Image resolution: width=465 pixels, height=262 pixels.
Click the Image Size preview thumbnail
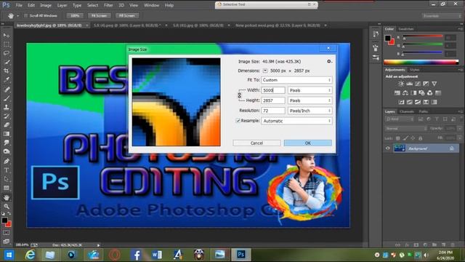pos(176,102)
